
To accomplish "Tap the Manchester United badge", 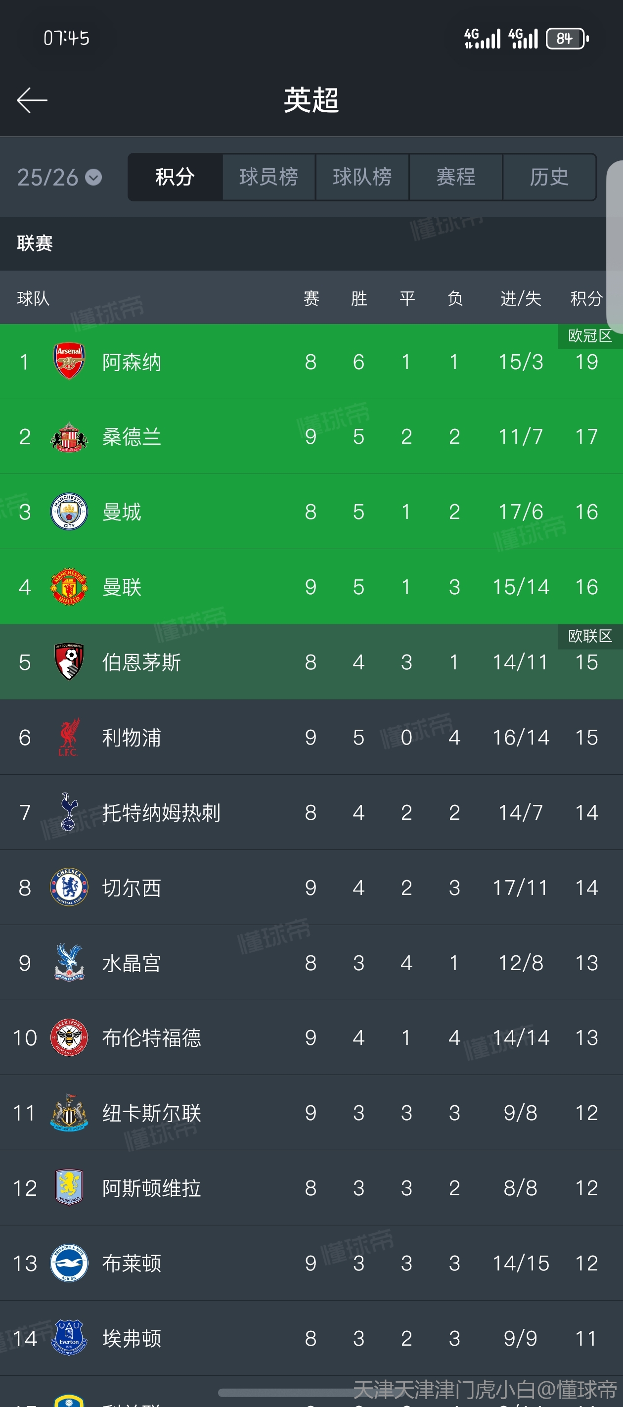I will click(69, 587).
